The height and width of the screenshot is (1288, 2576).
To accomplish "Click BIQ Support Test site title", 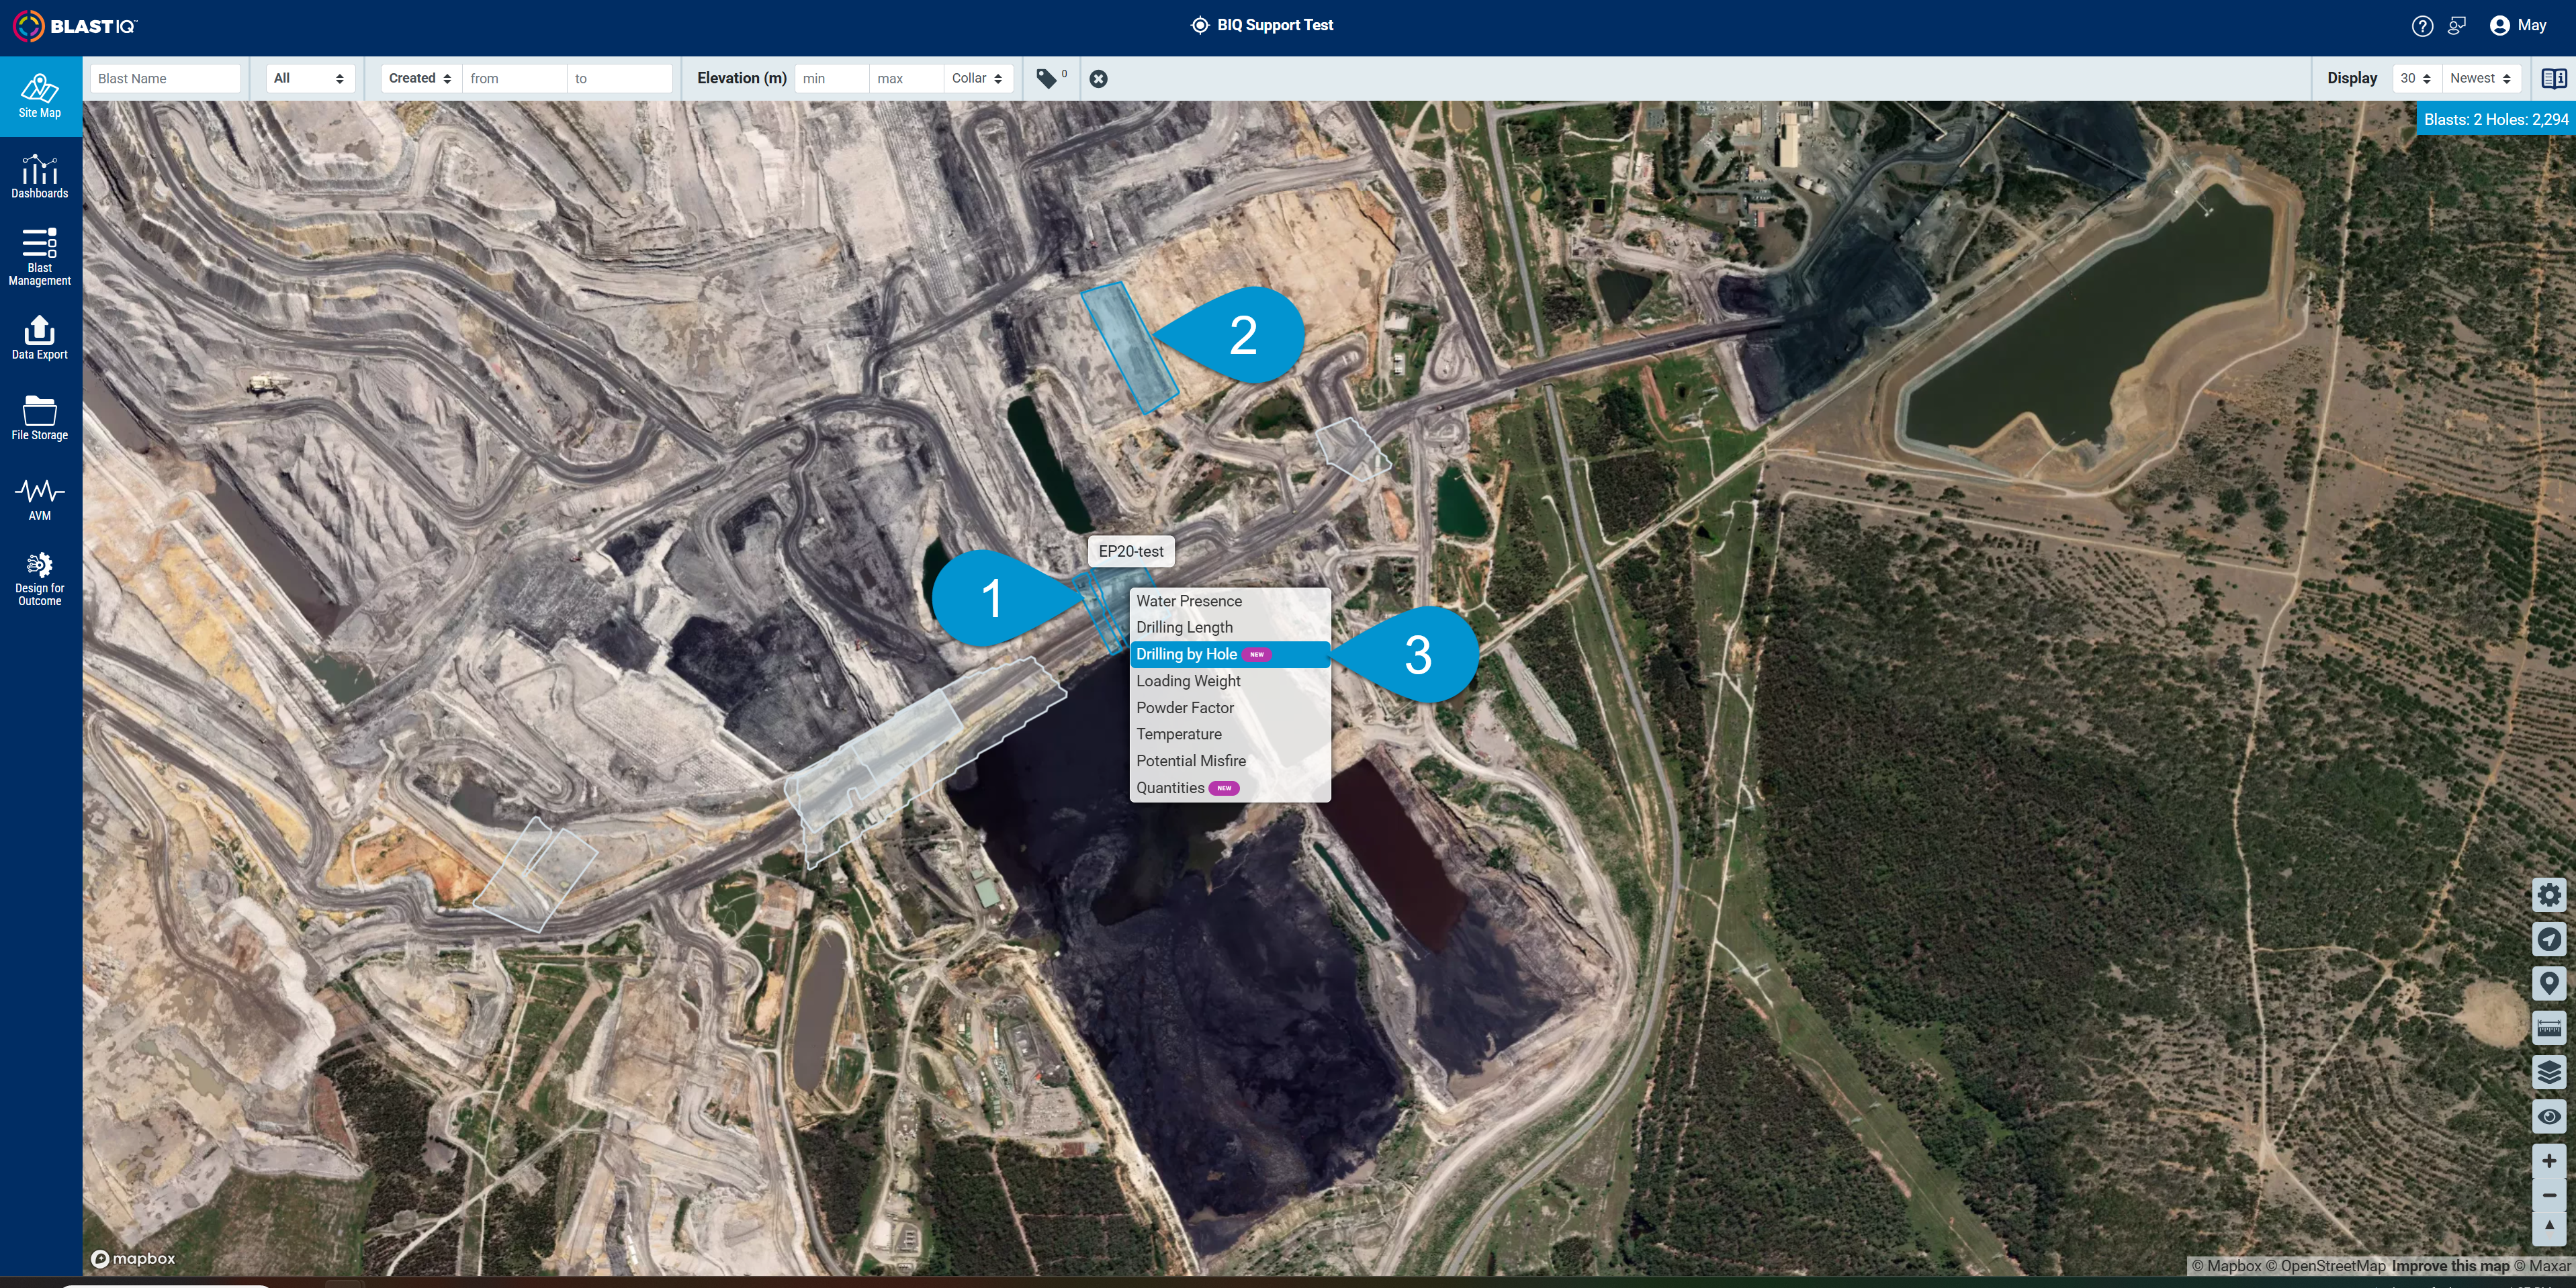I will pos(1275,26).
